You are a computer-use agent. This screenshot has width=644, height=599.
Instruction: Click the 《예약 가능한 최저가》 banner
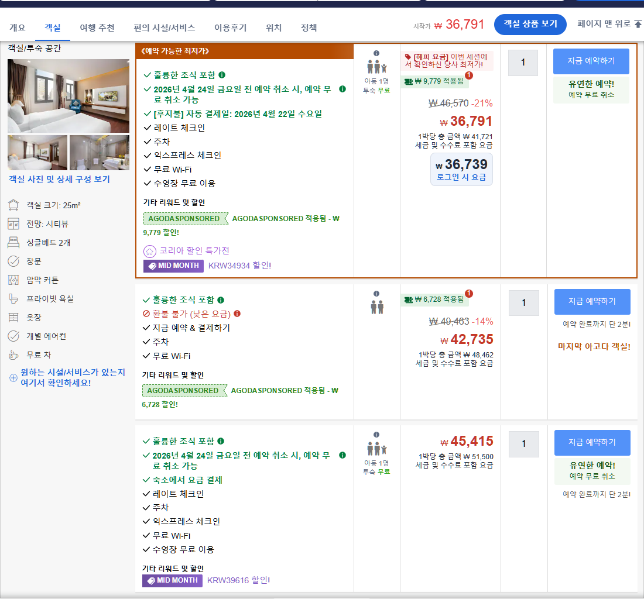244,51
